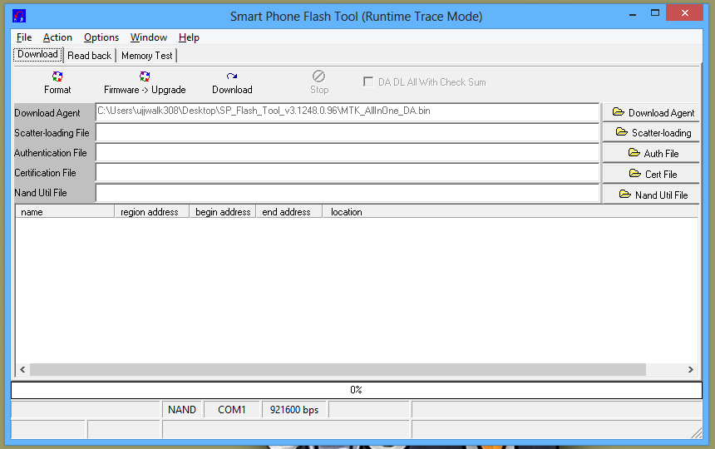This screenshot has width=715, height=449.
Task: Open the Action menu
Action: tap(57, 37)
